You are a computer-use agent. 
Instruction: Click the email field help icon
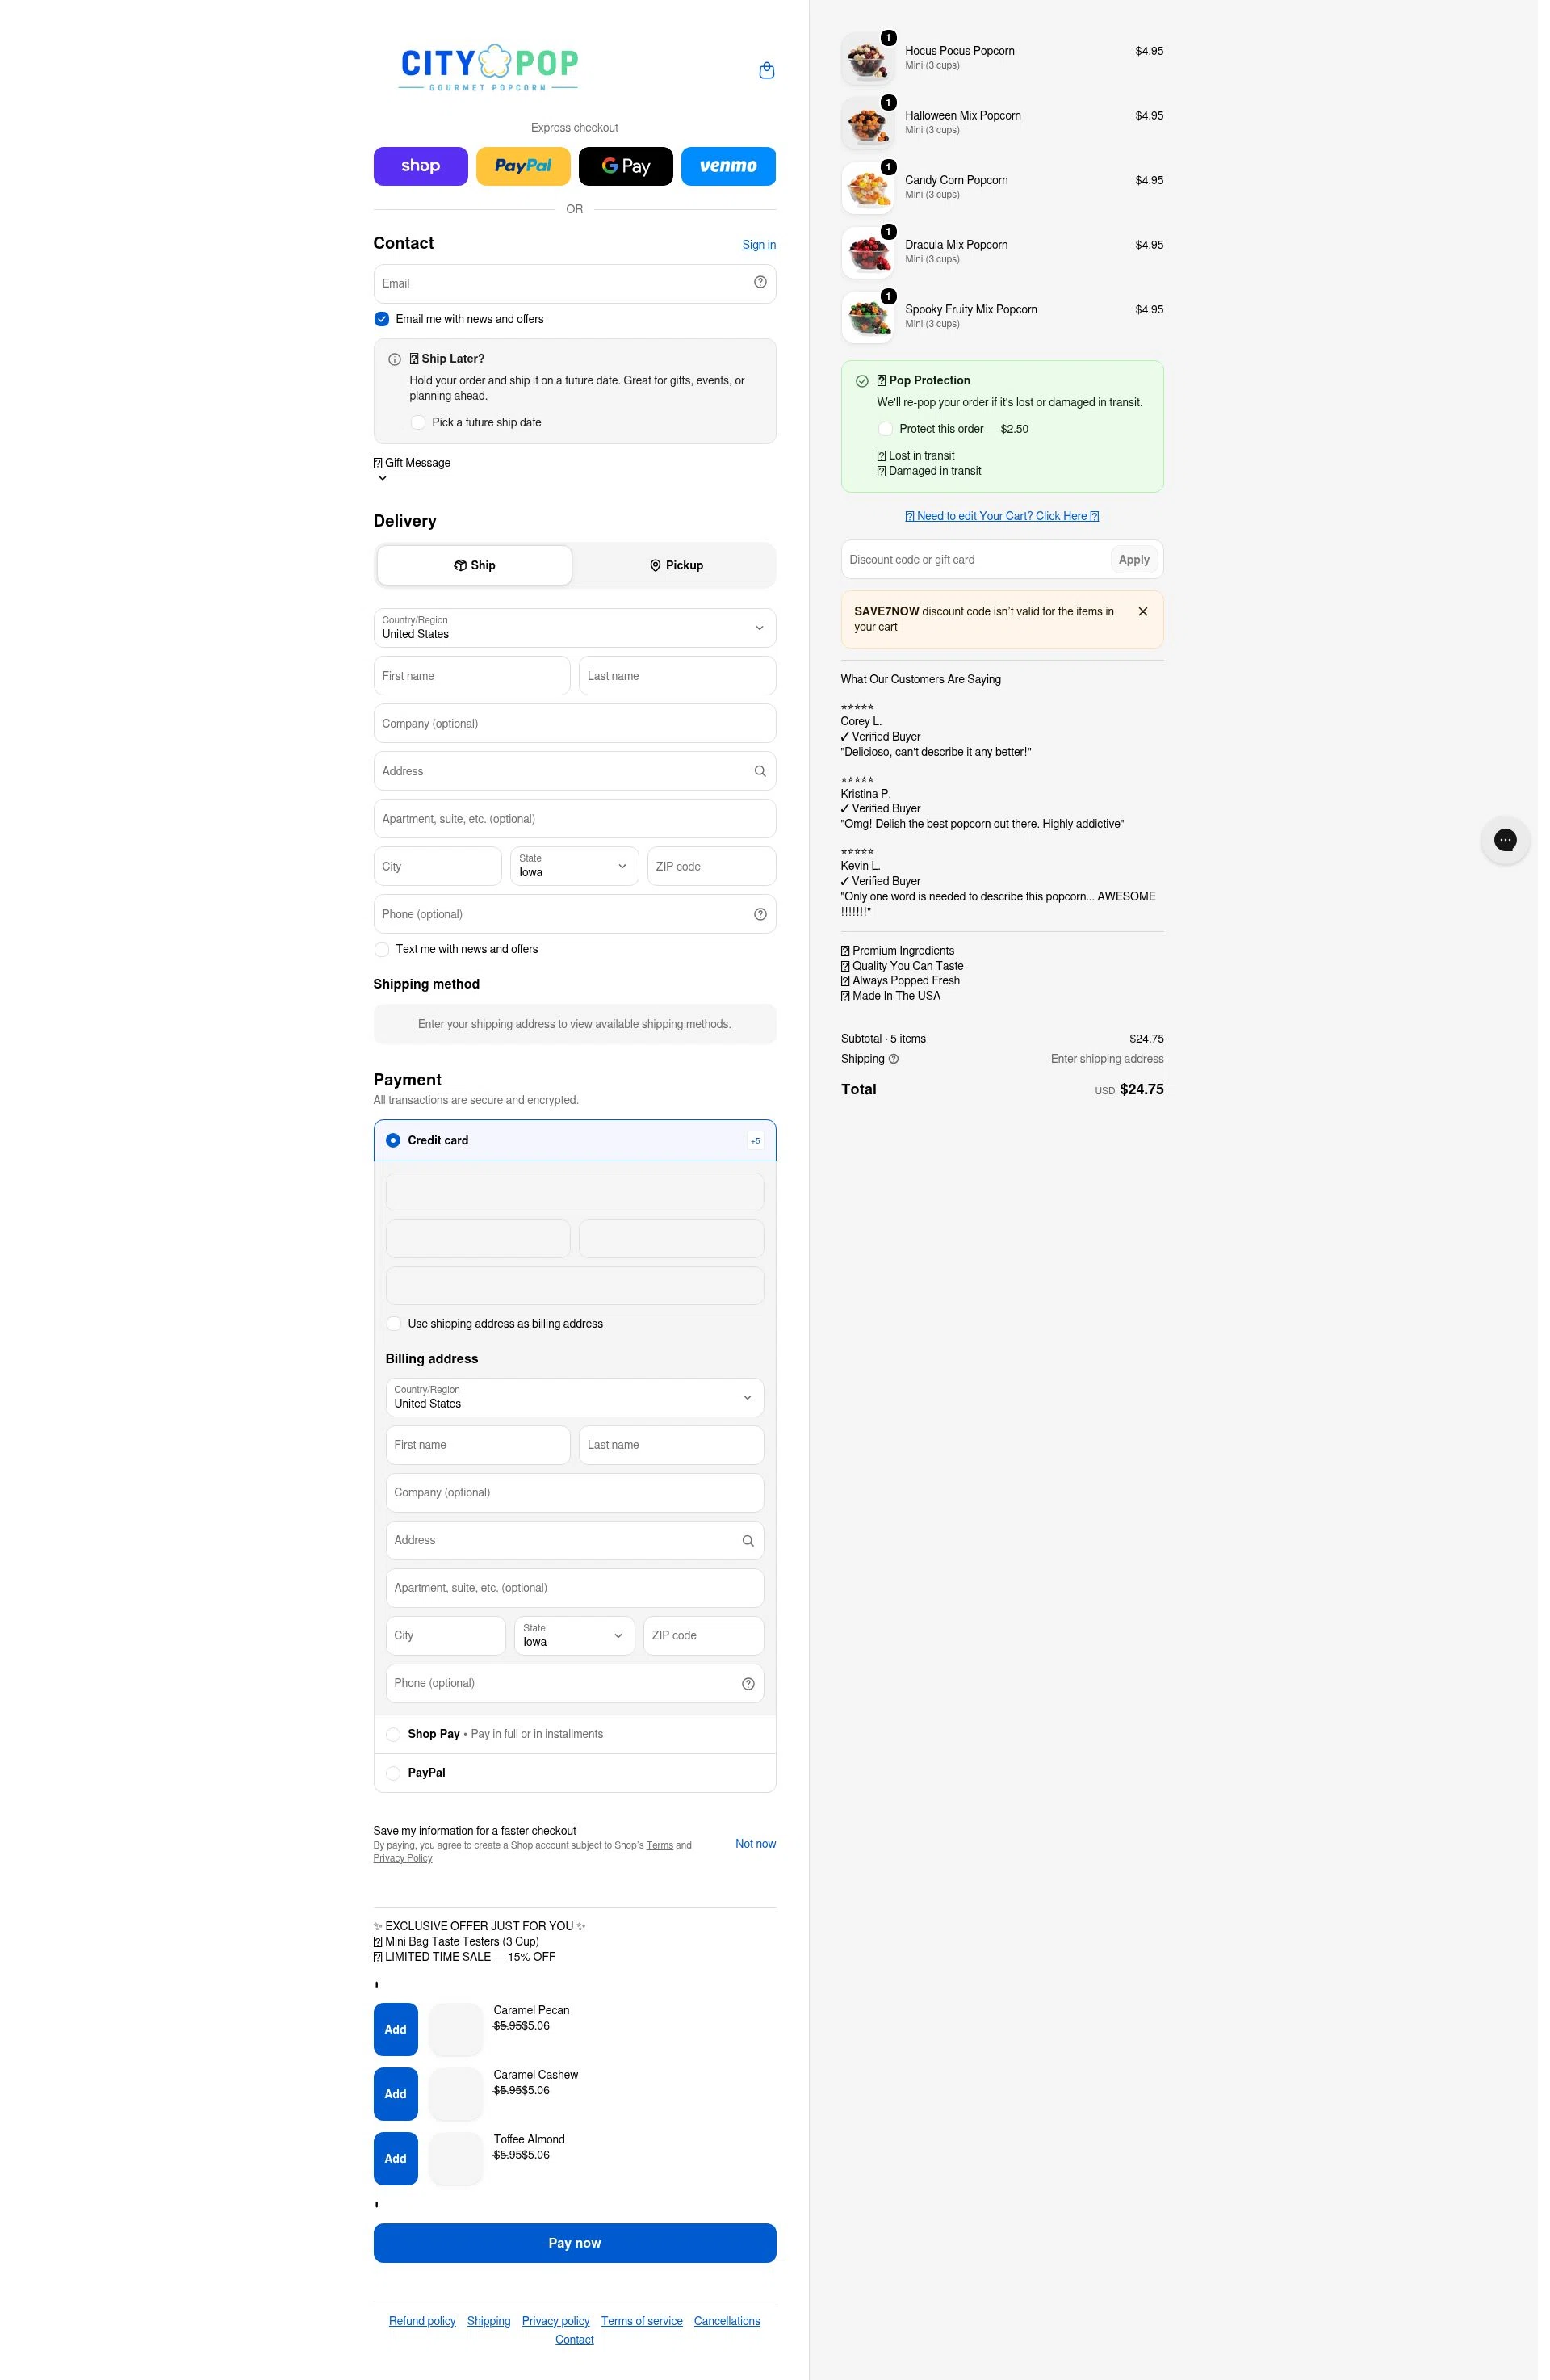760,283
